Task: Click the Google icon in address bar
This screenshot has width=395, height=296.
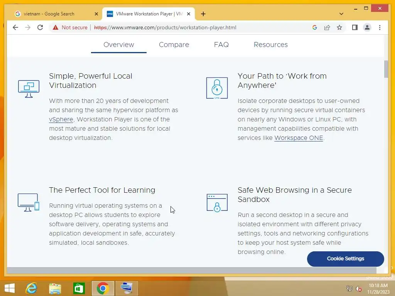Action: point(315,27)
